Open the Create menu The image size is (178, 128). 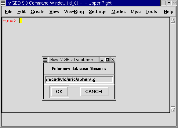pyautogui.click(x=38, y=12)
